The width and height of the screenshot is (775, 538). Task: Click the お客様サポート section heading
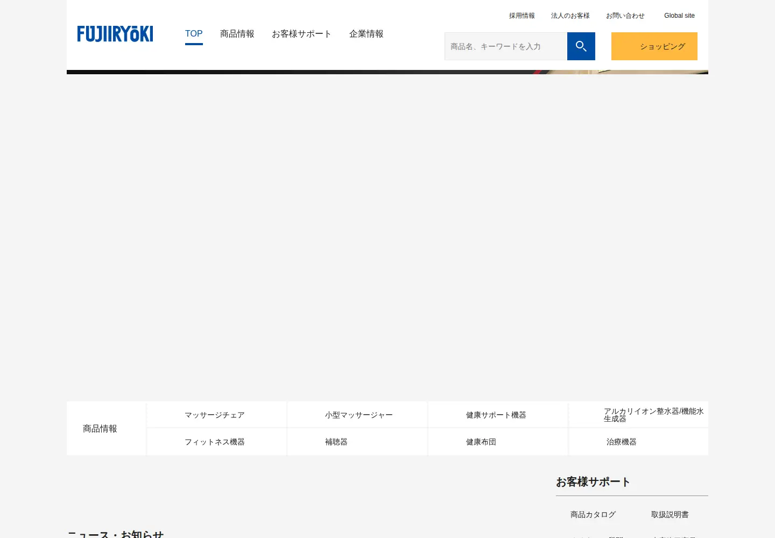pos(593,482)
